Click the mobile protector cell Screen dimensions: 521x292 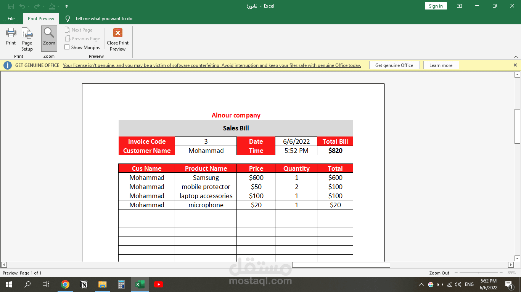click(x=206, y=187)
